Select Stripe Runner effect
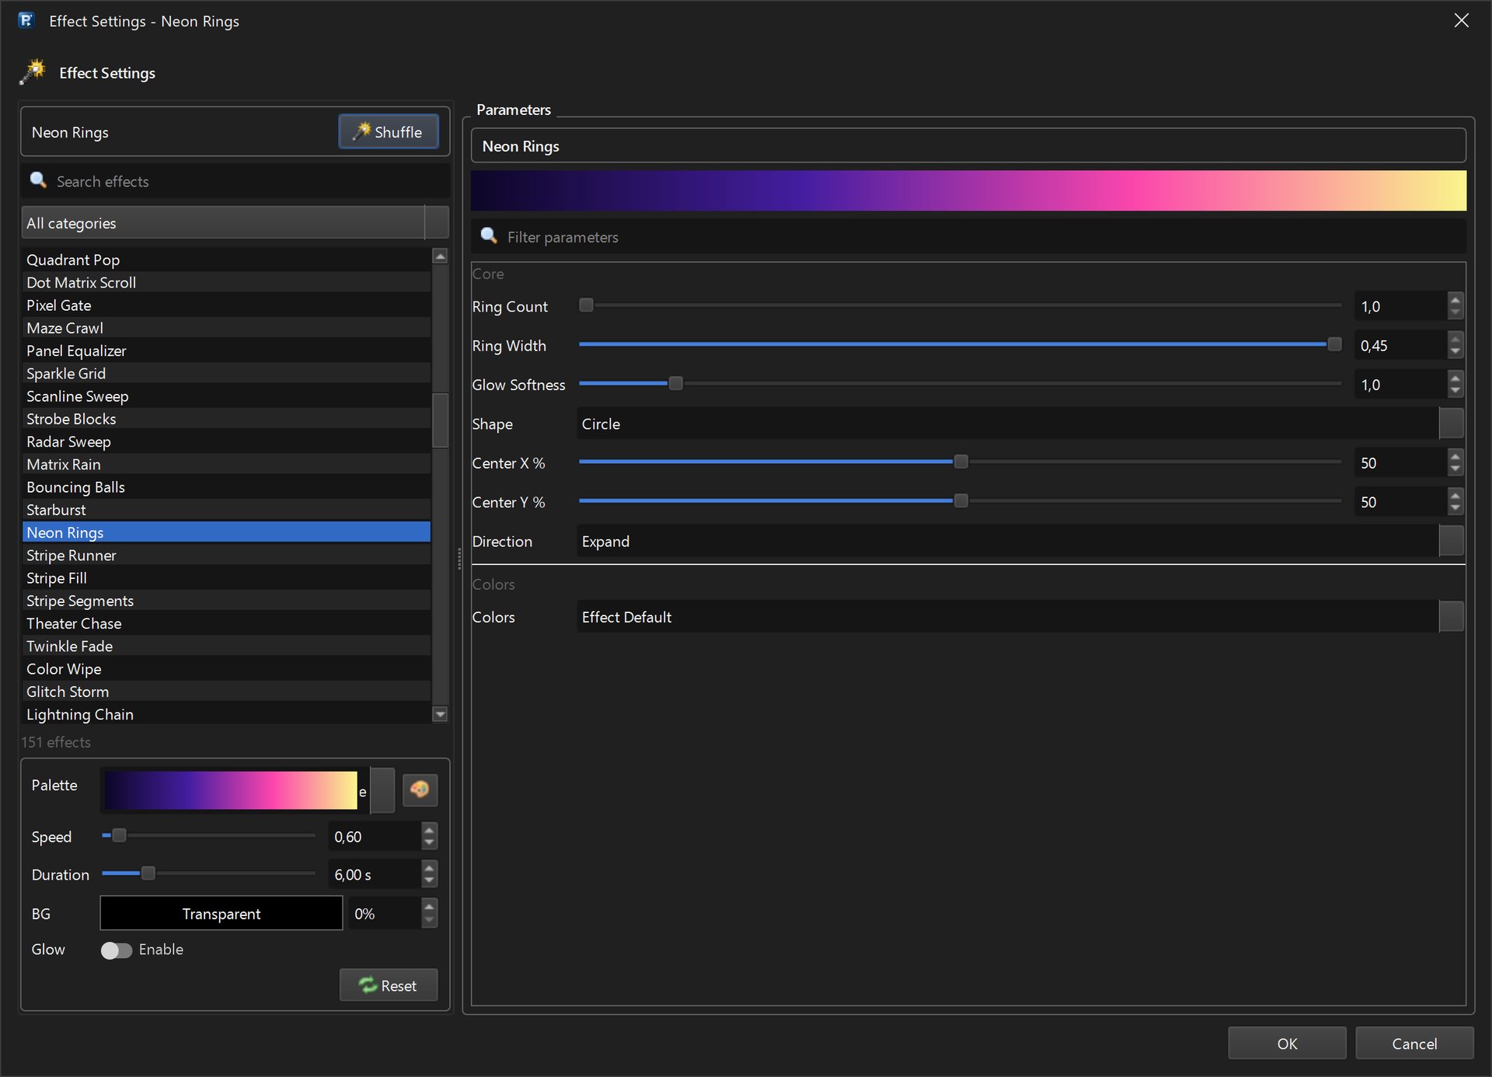The image size is (1492, 1077). [226, 556]
